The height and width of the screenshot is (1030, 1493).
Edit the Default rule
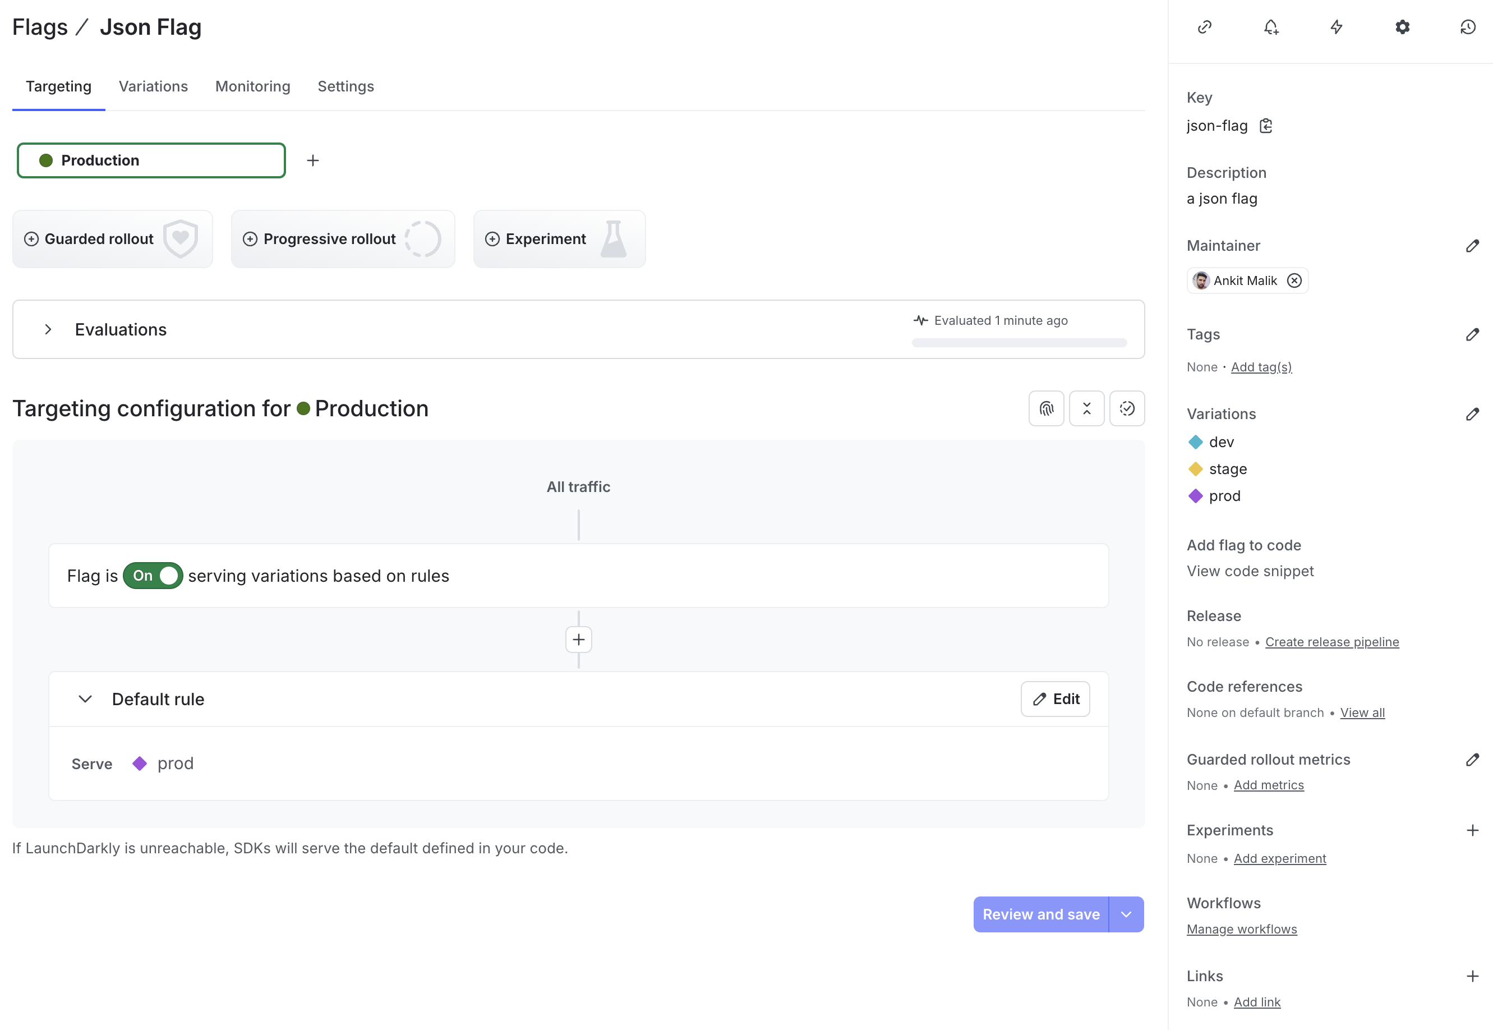(1056, 700)
